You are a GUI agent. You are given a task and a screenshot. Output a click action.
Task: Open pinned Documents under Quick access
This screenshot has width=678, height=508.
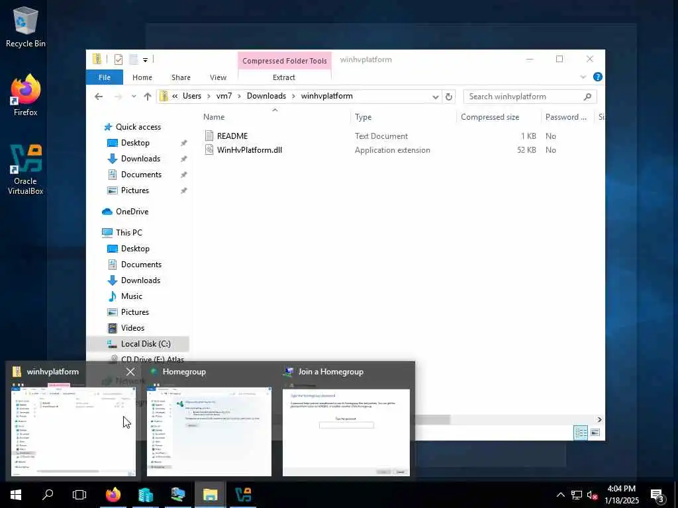(141, 175)
